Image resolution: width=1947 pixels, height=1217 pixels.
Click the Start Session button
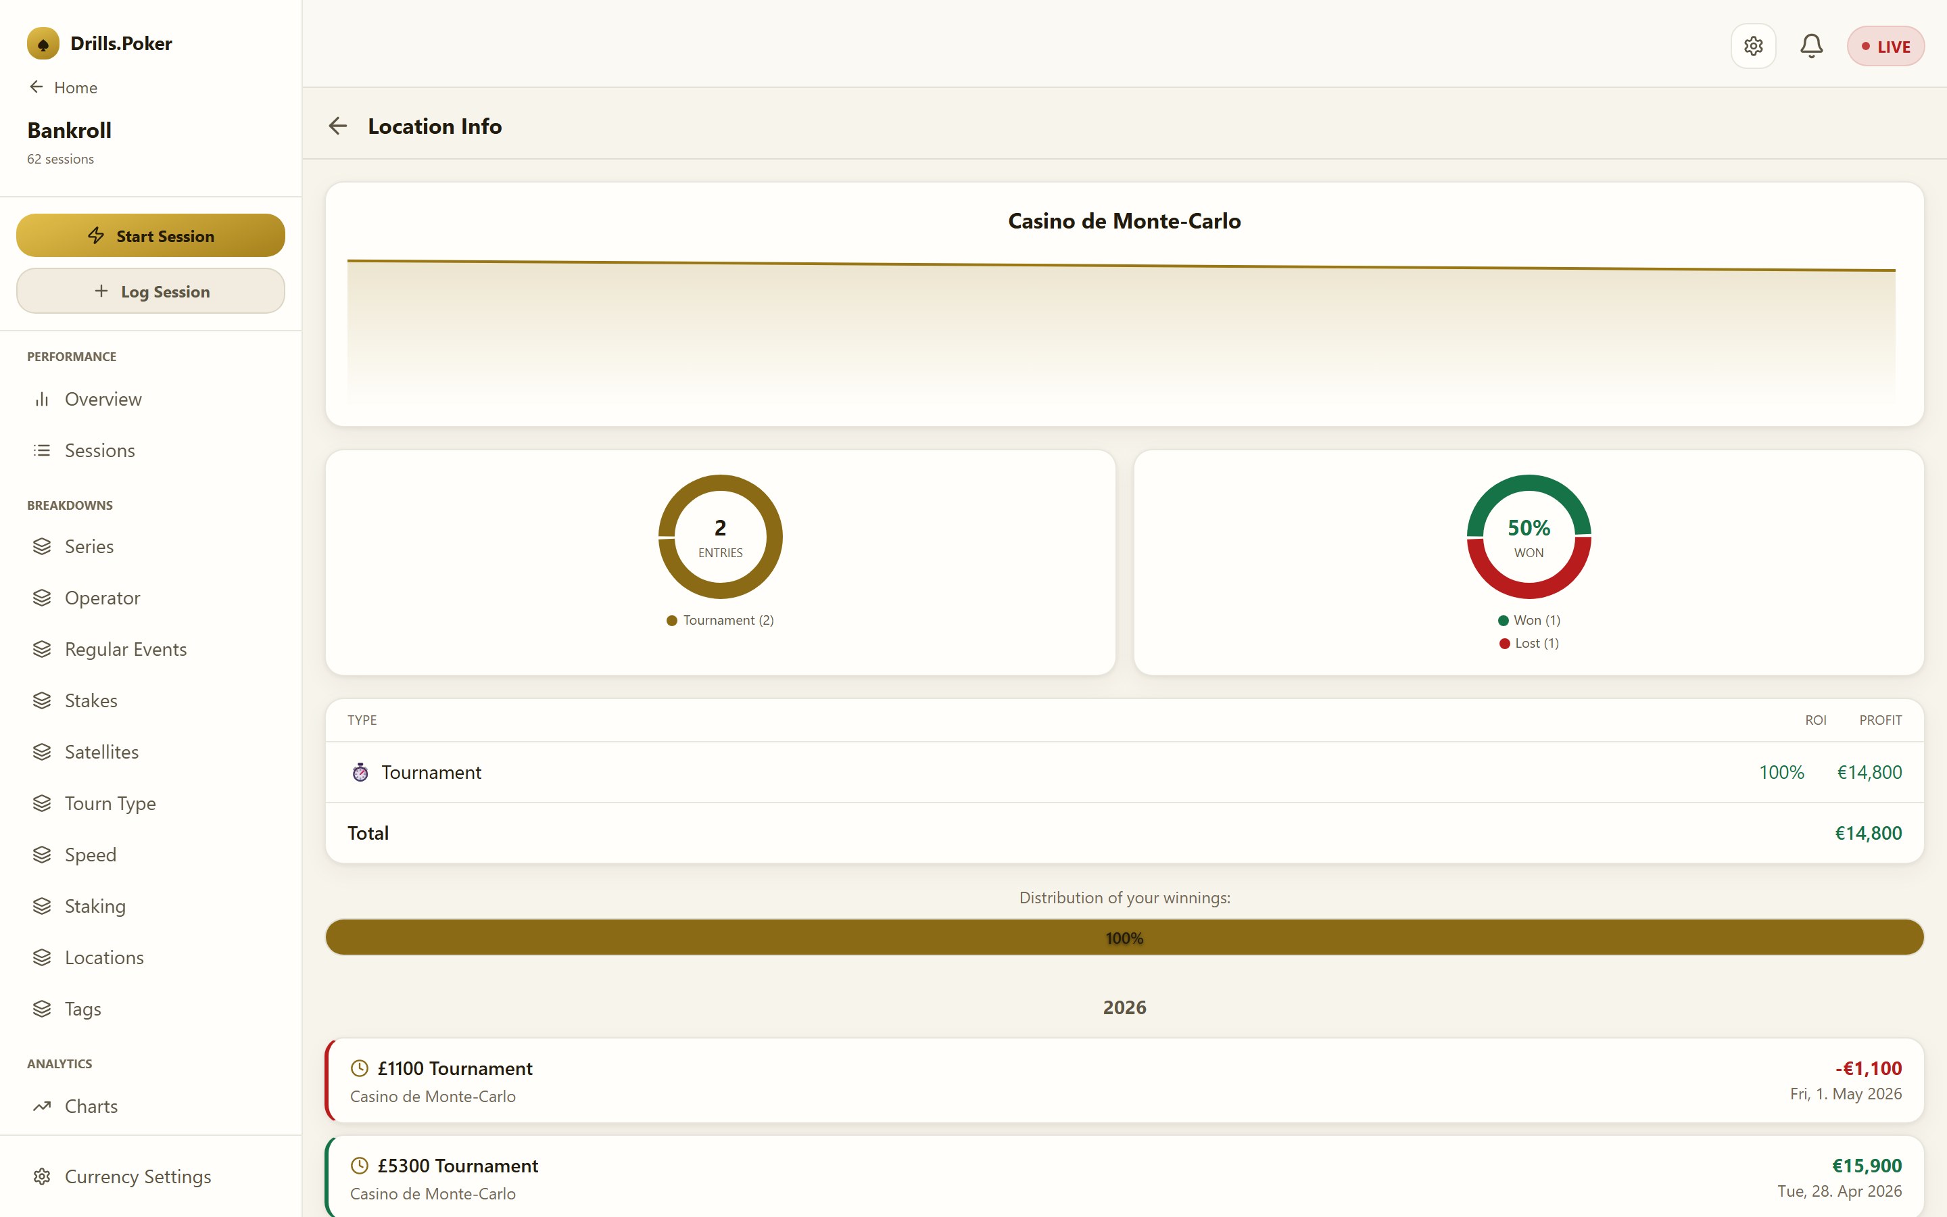[x=151, y=235]
